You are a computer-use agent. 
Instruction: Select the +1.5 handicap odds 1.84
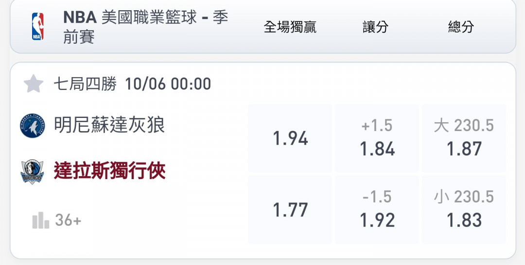click(377, 139)
